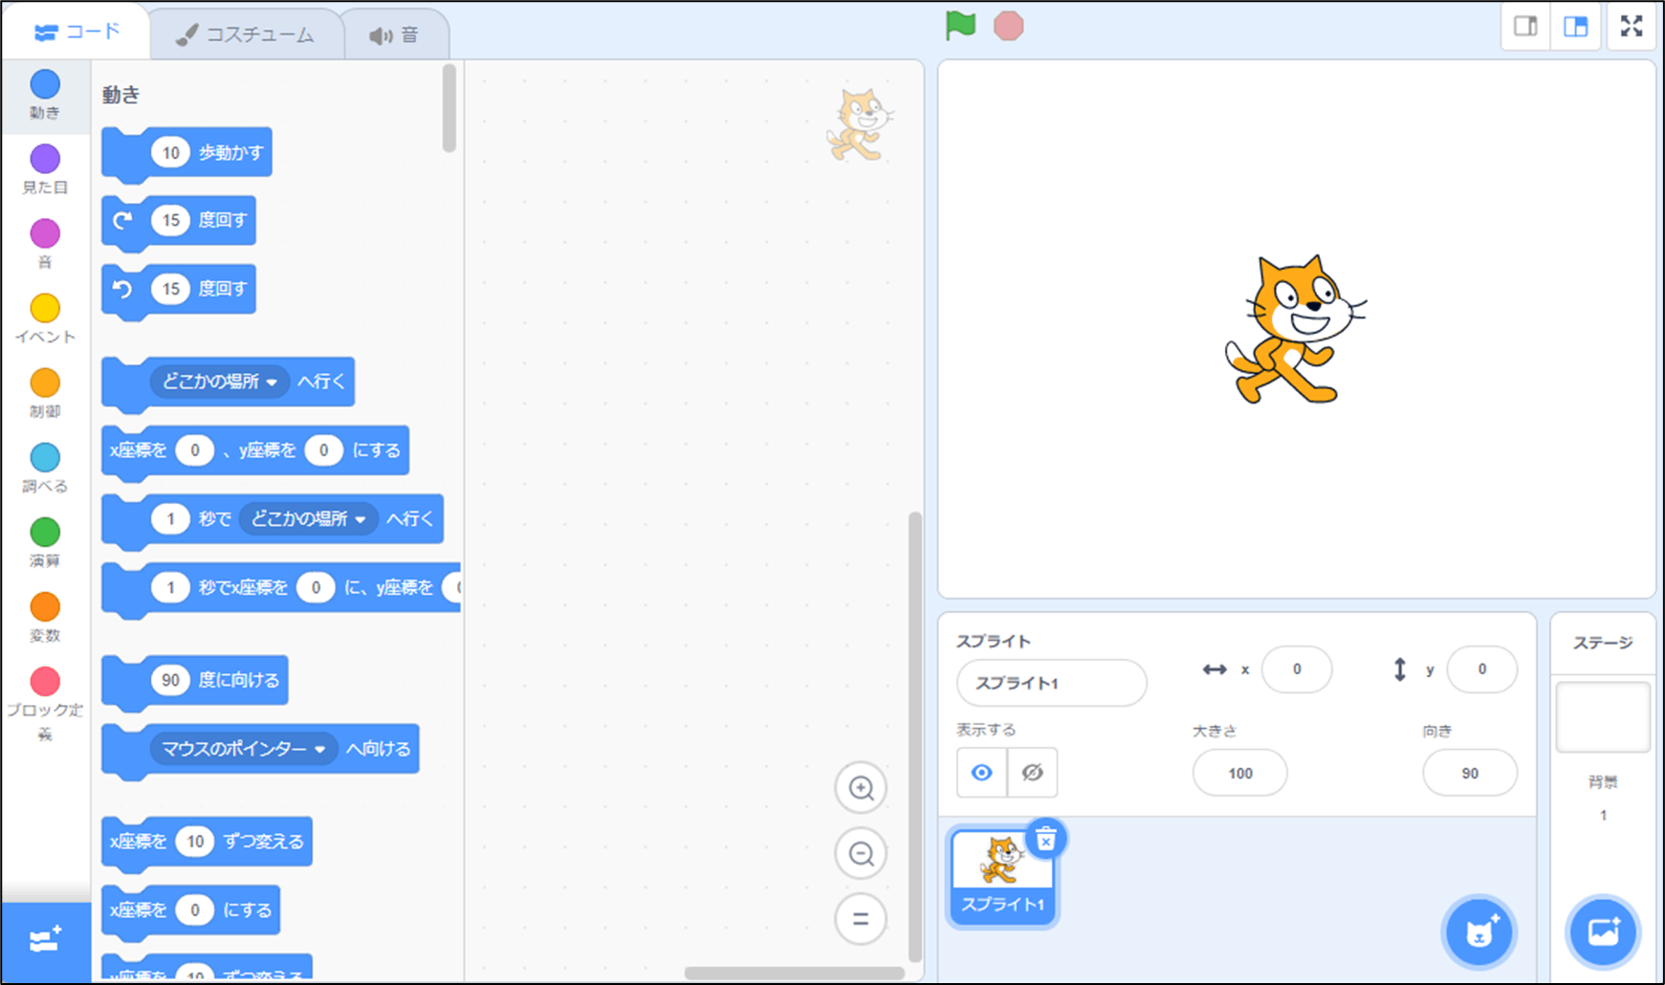The image size is (1665, 985).
Task: Select the 制御 block category
Action: 45,393
